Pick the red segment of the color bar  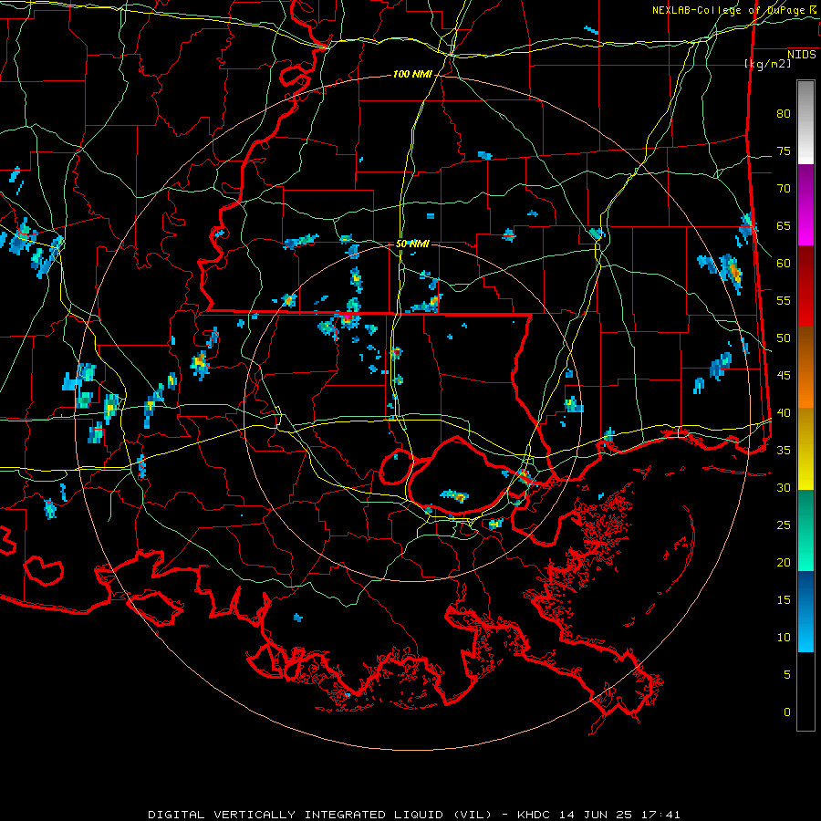click(x=805, y=286)
